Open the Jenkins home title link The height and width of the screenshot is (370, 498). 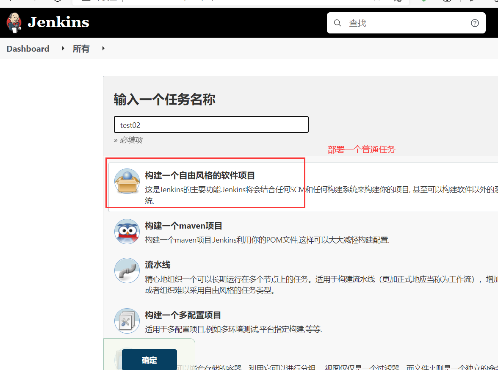tap(58, 22)
